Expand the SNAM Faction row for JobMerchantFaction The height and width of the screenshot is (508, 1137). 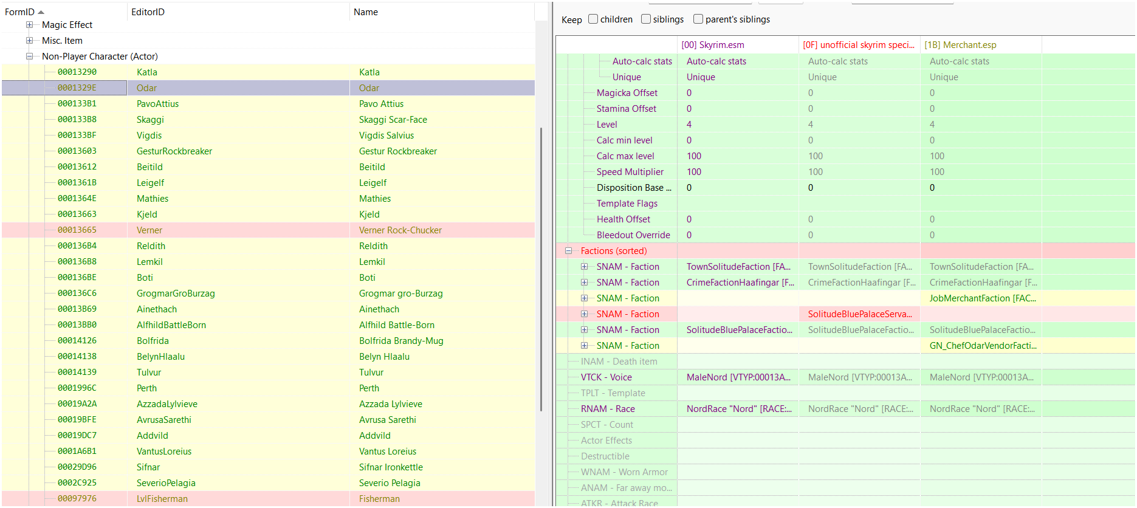pos(584,298)
